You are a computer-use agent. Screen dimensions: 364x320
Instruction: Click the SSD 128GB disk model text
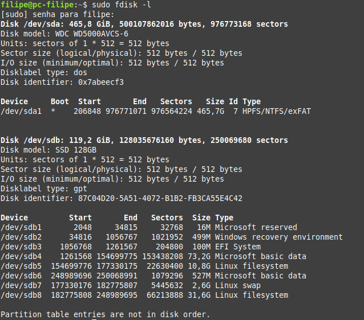click(76, 150)
